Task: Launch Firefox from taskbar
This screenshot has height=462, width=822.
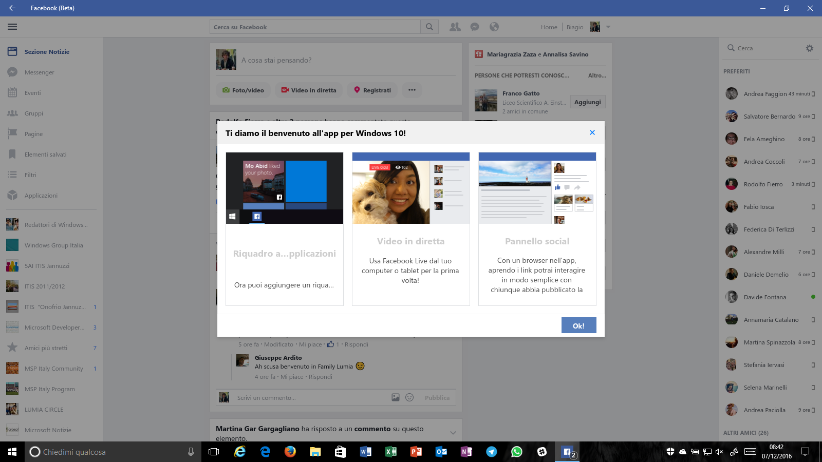Action: [x=290, y=452]
